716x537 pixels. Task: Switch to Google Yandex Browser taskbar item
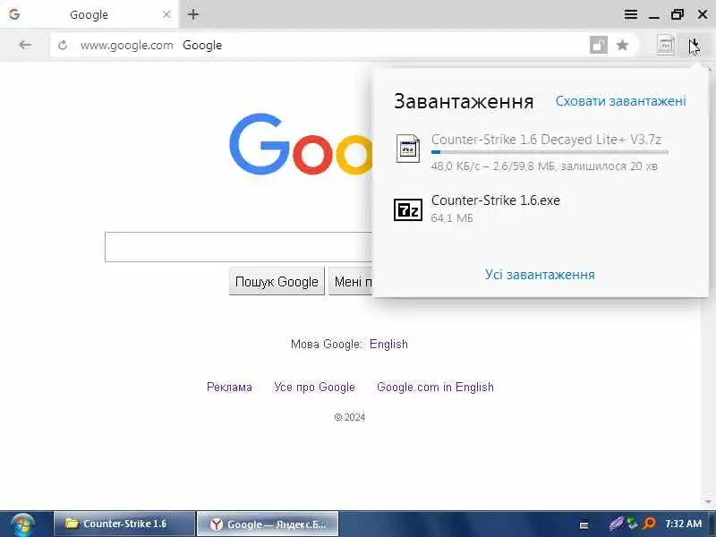tap(268, 524)
